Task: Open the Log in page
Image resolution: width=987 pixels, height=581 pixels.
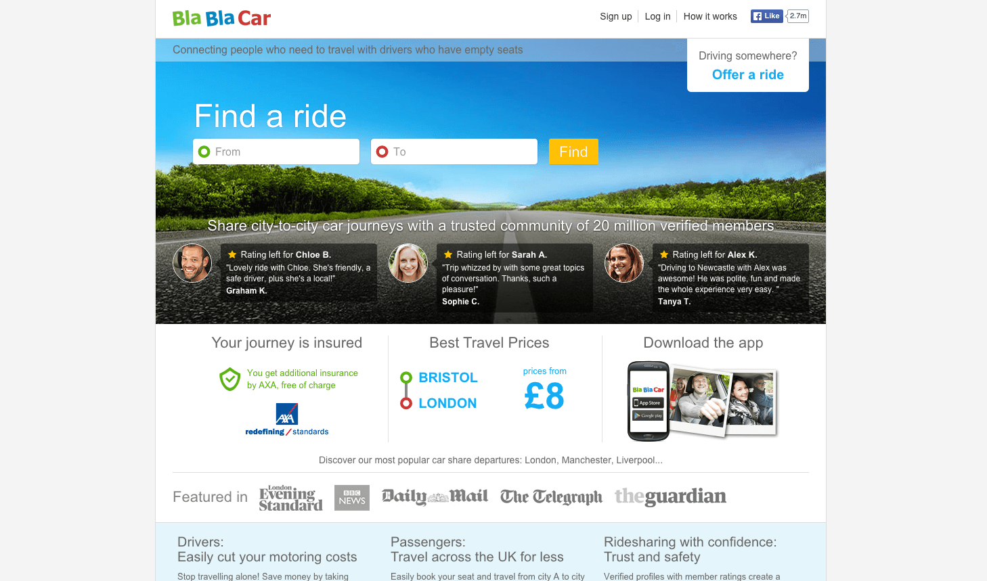Action: click(657, 16)
